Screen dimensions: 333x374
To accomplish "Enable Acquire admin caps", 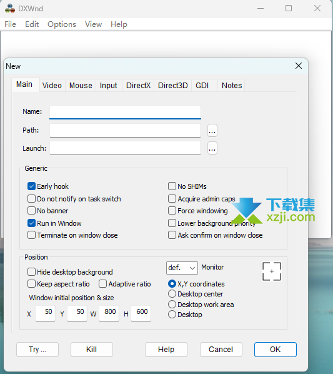I will (172, 199).
